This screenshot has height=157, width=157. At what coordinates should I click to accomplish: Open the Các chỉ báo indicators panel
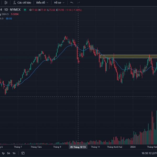(22, 3)
